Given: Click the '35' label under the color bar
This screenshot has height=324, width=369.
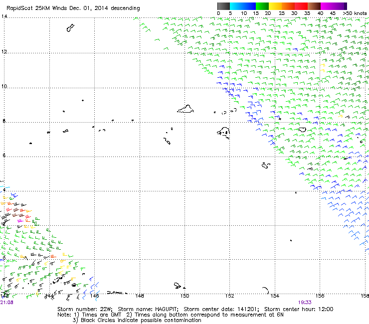Looking at the screenshot, I should pos(307,13).
